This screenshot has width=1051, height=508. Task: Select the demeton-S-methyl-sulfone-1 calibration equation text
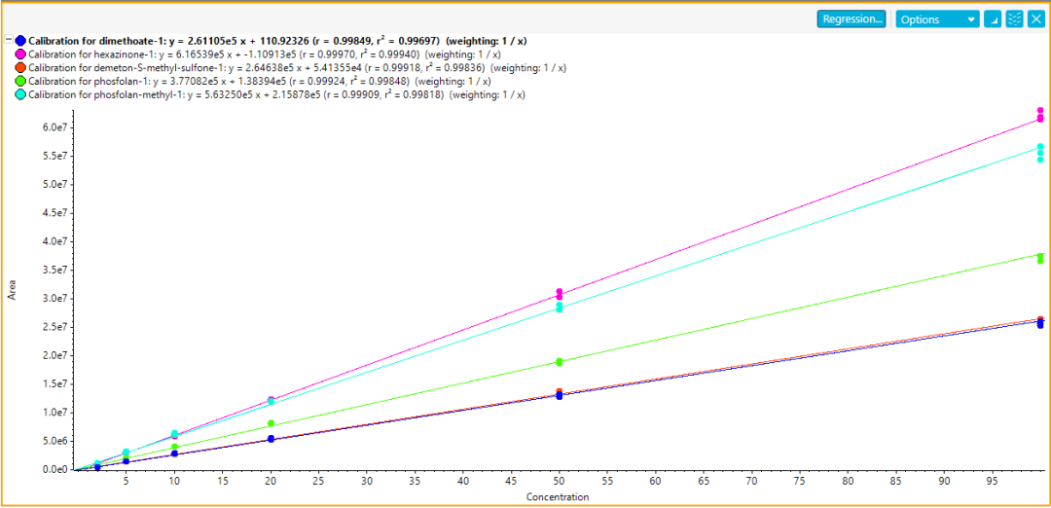pos(298,68)
